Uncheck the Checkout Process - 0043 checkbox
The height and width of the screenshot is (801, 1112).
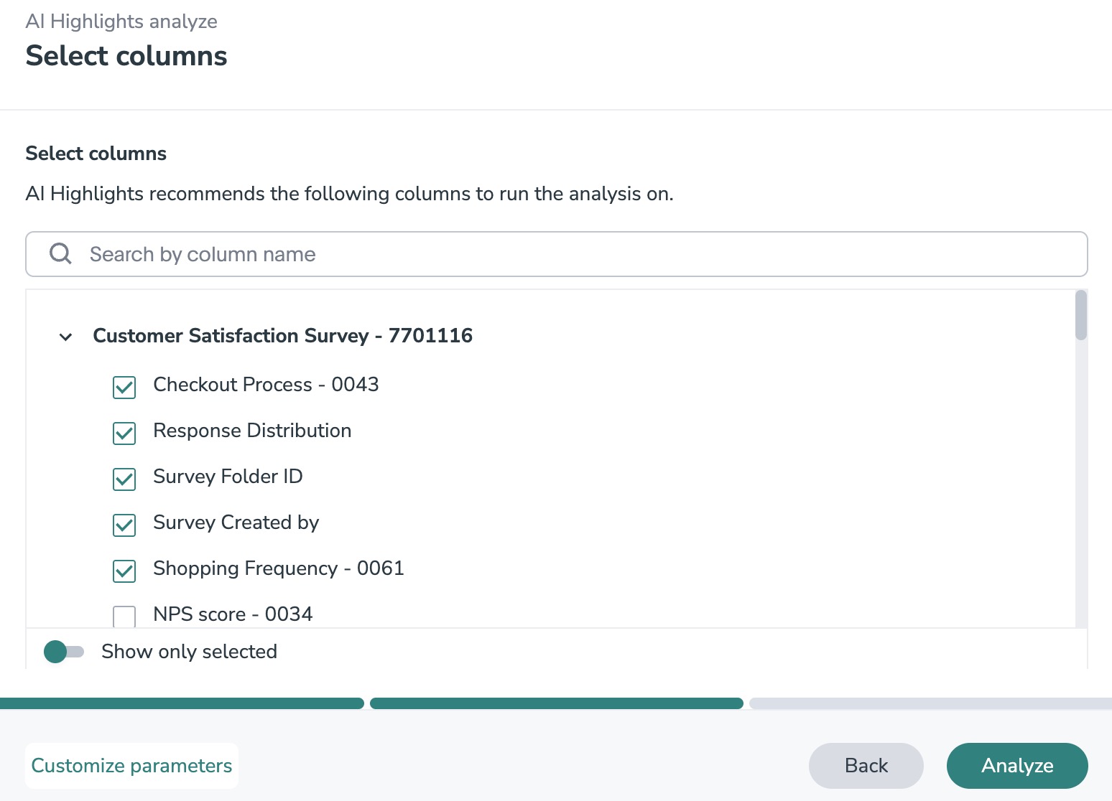pos(124,387)
